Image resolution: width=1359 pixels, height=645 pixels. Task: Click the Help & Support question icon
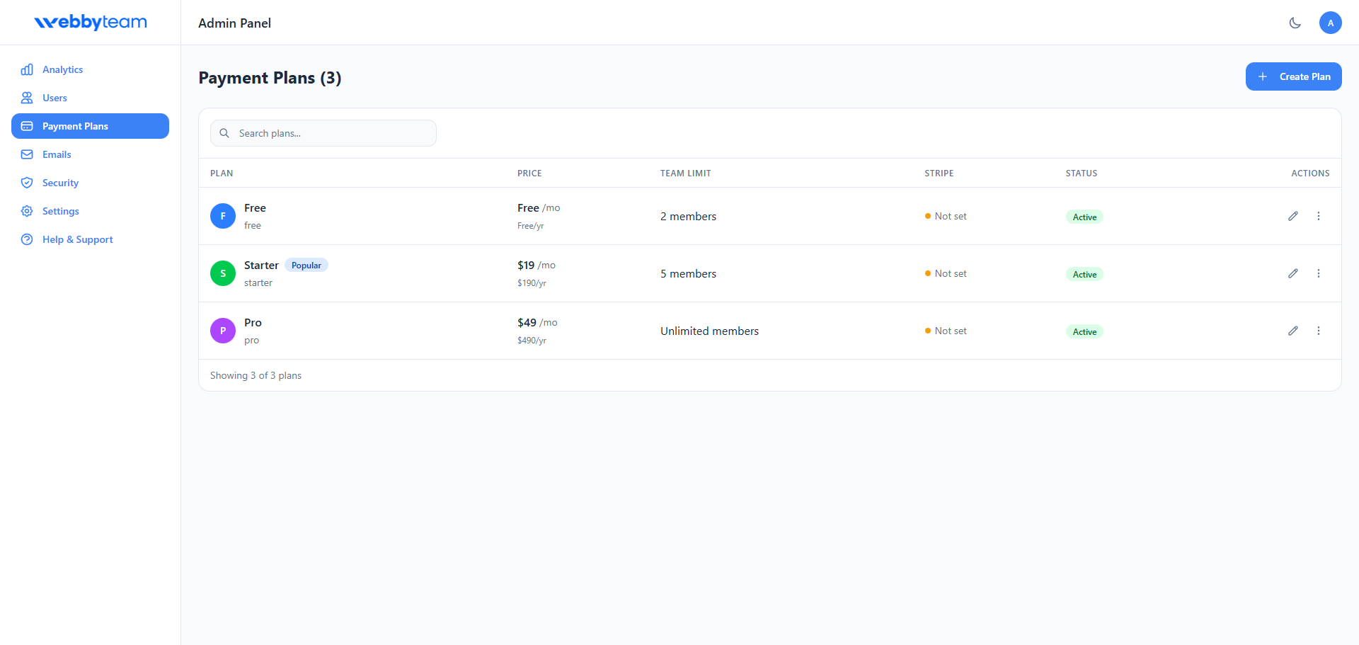(27, 239)
